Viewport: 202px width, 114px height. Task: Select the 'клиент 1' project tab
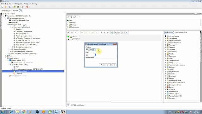(15, 11)
